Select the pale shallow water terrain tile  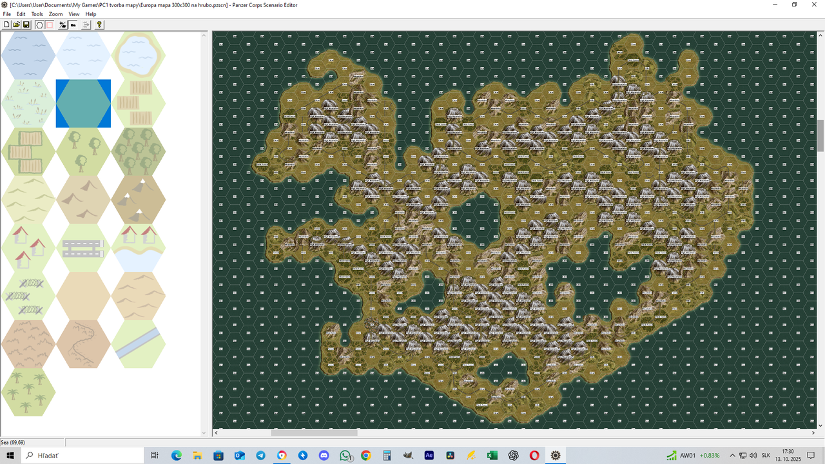click(83, 55)
